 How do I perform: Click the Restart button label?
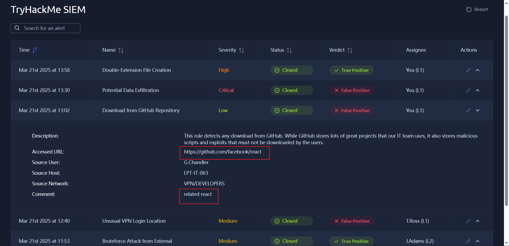481,10
